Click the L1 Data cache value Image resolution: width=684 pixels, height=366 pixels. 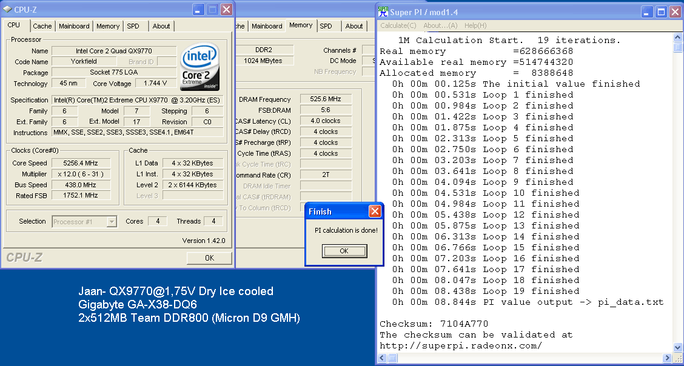pyautogui.click(x=193, y=163)
